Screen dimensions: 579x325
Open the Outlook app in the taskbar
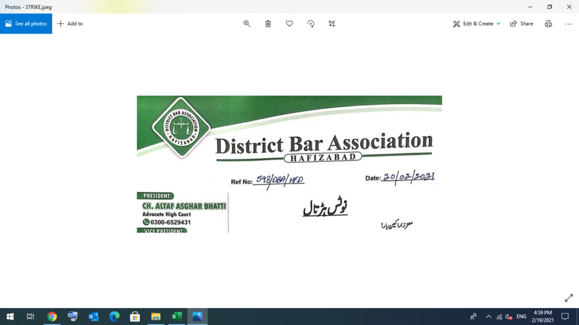(93, 317)
